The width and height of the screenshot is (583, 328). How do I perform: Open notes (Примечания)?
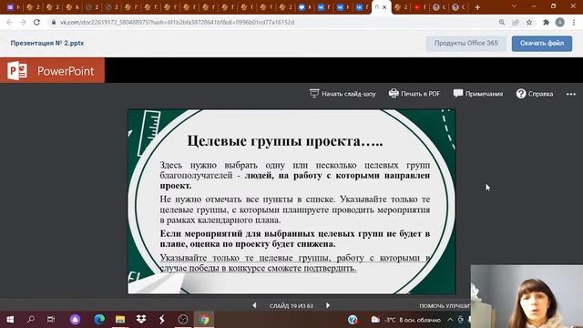click(x=478, y=94)
